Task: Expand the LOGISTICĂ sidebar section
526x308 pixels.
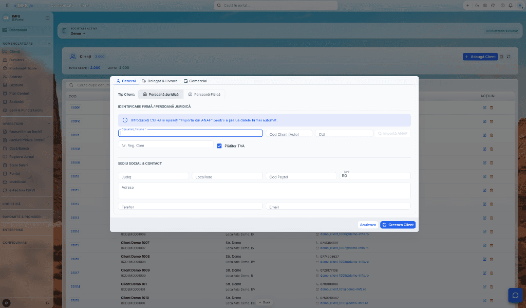Action: (26, 204)
